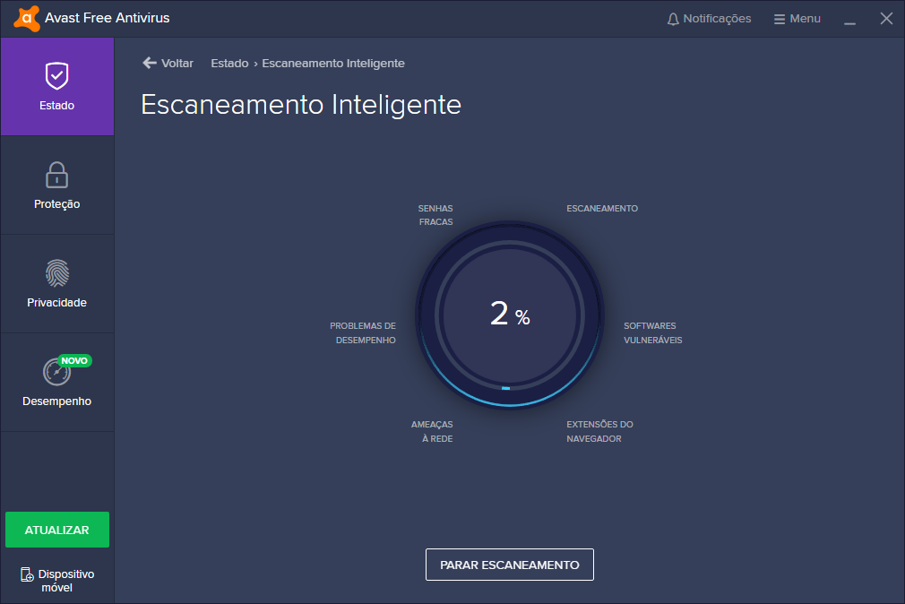
Task: Open Proteção via the padlock icon
Action: pyautogui.click(x=56, y=177)
